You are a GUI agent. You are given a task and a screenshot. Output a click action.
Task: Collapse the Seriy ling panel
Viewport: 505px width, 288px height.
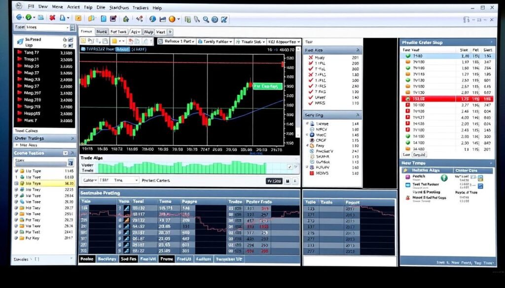click(x=358, y=115)
